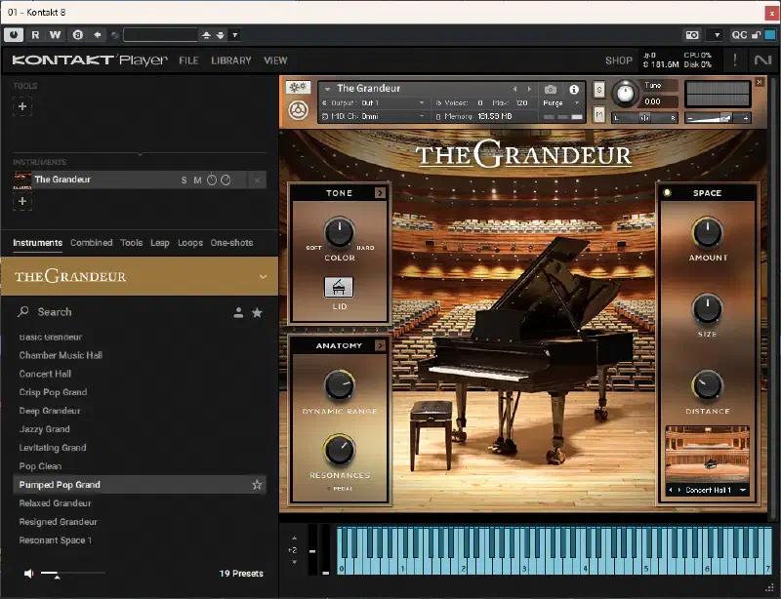Toggle the piano LID button
The image size is (781, 599).
pos(339,287)
